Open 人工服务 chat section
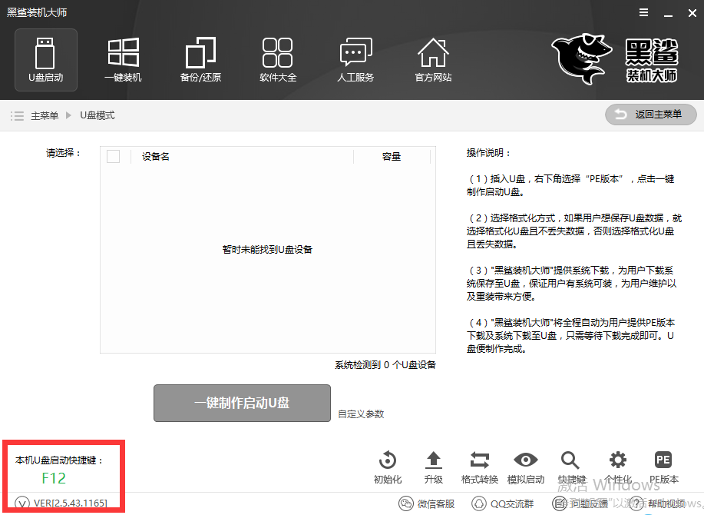The width and height of the screenshot is (704, 515). click(x=355, y=60)
